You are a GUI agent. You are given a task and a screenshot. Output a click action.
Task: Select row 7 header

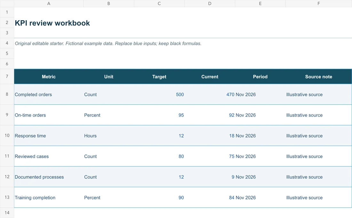(x=7, y=77)
